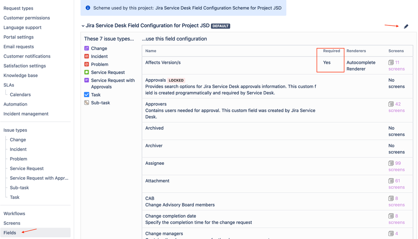This screenshot has width=418, height=239.
Task: Select Service Request under Issue types
Action: [x=27, y=168]
